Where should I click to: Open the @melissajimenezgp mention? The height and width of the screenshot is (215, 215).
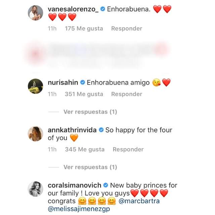(79, 209)
